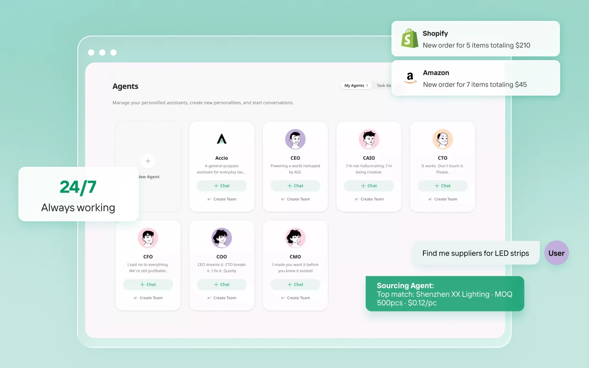Create Team under the COO card
The image size is (589, 368).
[222, 298]
